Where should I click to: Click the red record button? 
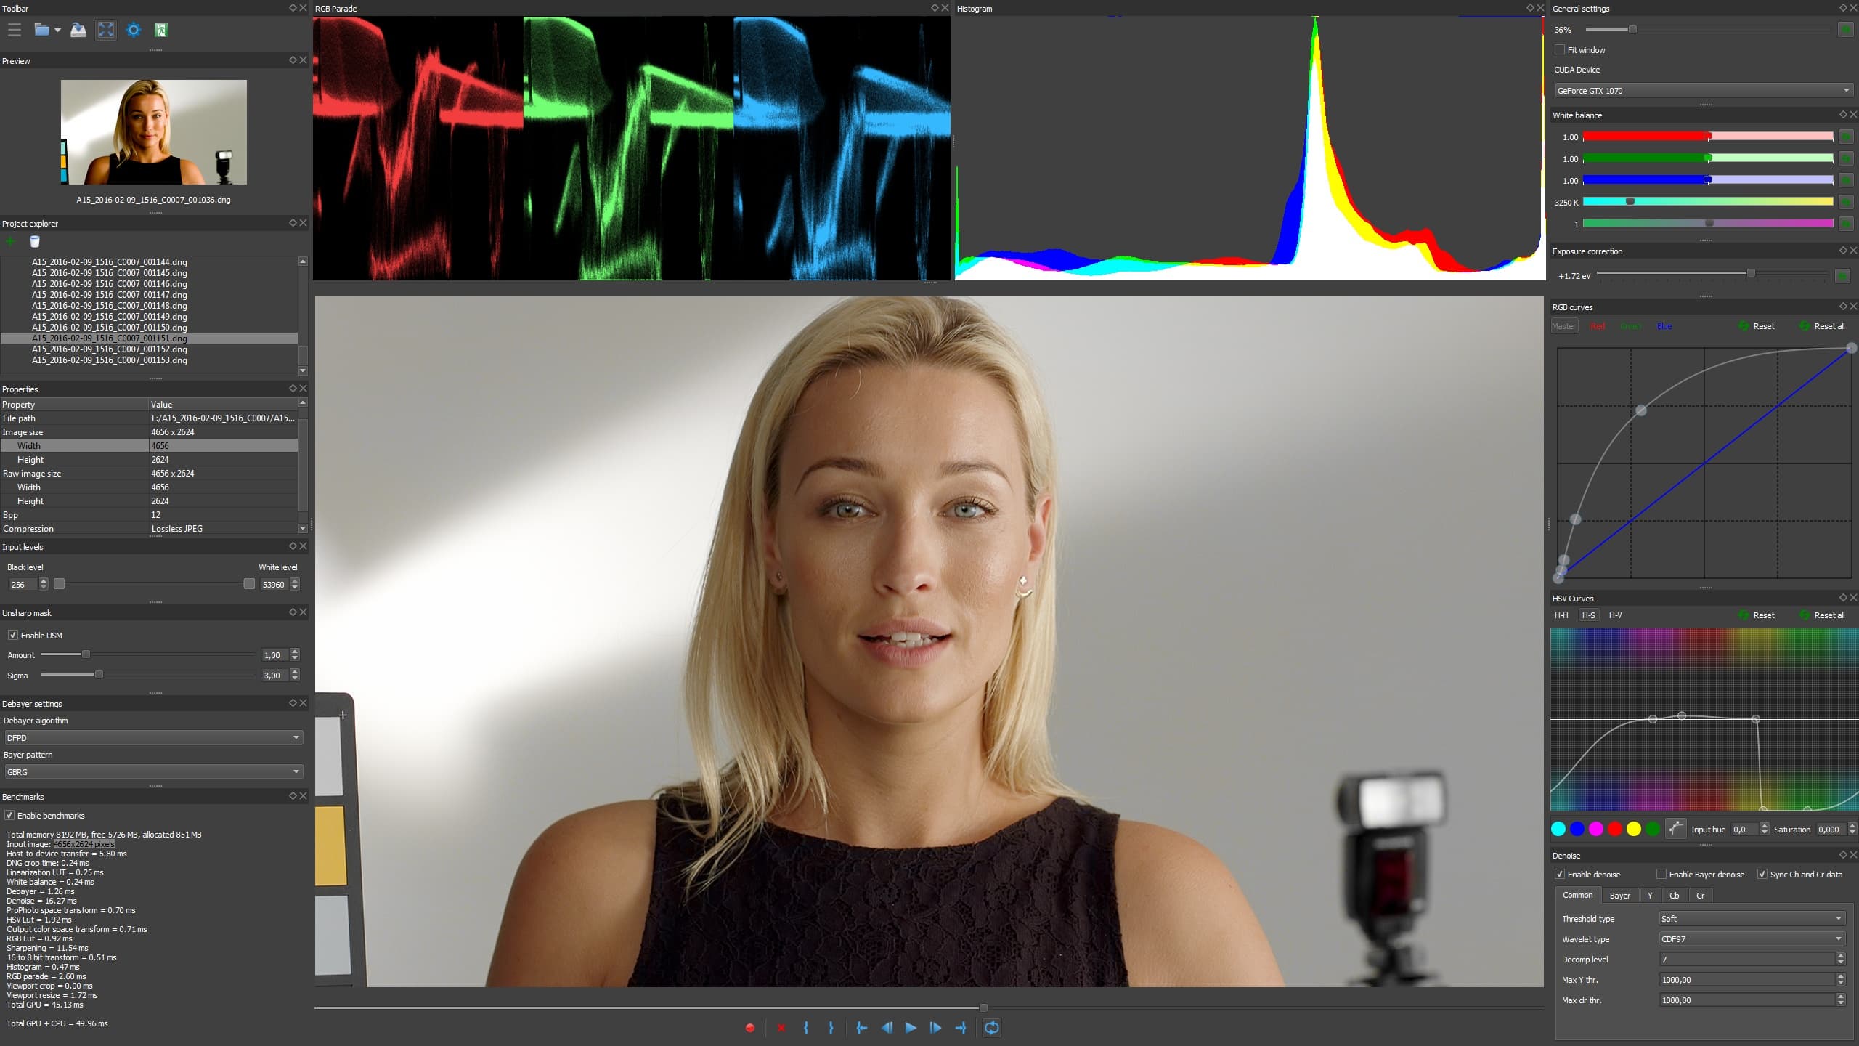750,1028
